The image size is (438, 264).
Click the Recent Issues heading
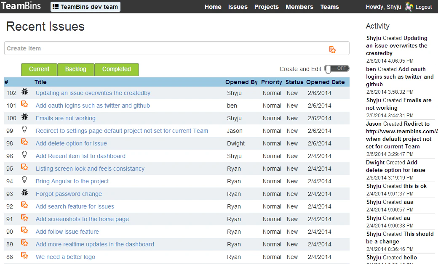pyautogui.click(x=45, y=26)
